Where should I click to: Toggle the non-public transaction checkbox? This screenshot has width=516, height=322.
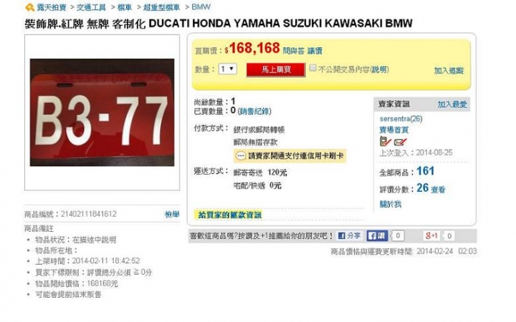click(312, 68)
